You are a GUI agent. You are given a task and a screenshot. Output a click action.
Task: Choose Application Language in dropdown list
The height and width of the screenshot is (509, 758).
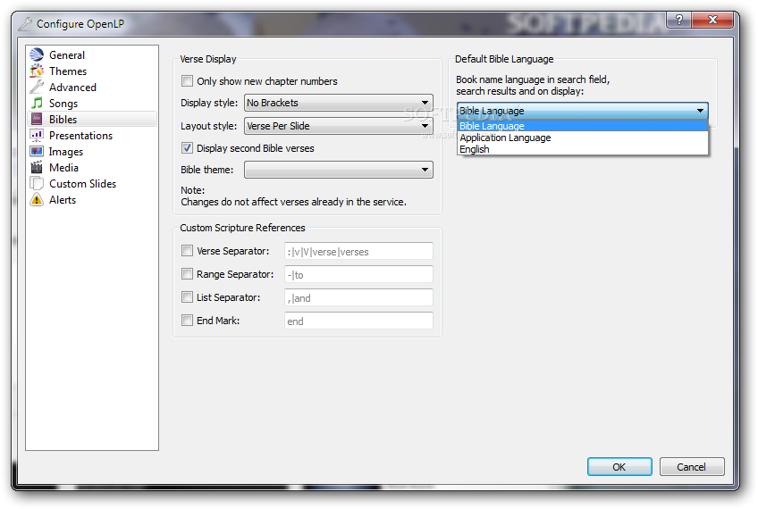point(583,138)
